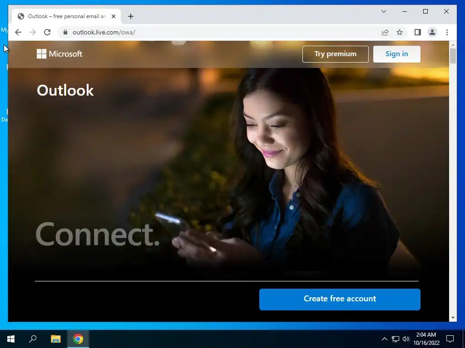This screenshot has height=348, width=465.
Task: Click the scrollbar up arrow
Action: point(453,45)
